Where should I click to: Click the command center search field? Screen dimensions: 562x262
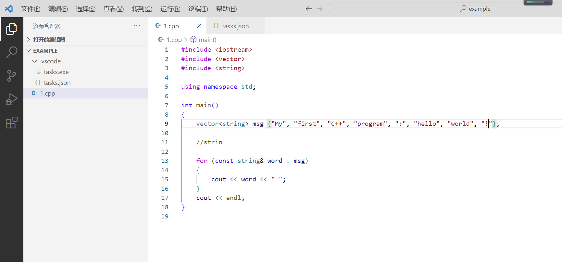[x=445, y=8]
